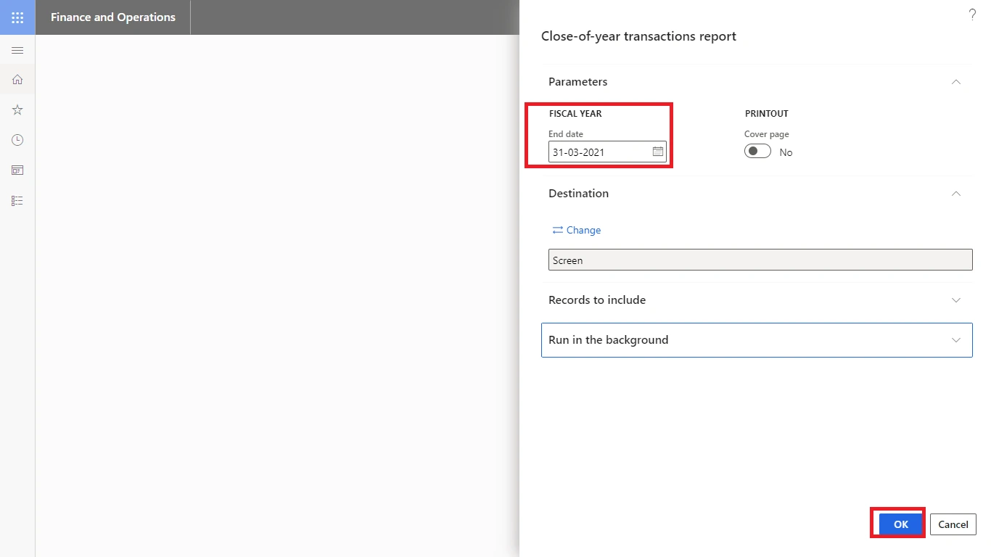Open Modules list icon in sidebar

(17, 201)
